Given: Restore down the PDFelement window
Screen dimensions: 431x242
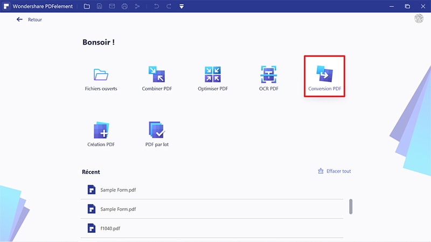Looking at the screenshot, I should click(407, 6).
